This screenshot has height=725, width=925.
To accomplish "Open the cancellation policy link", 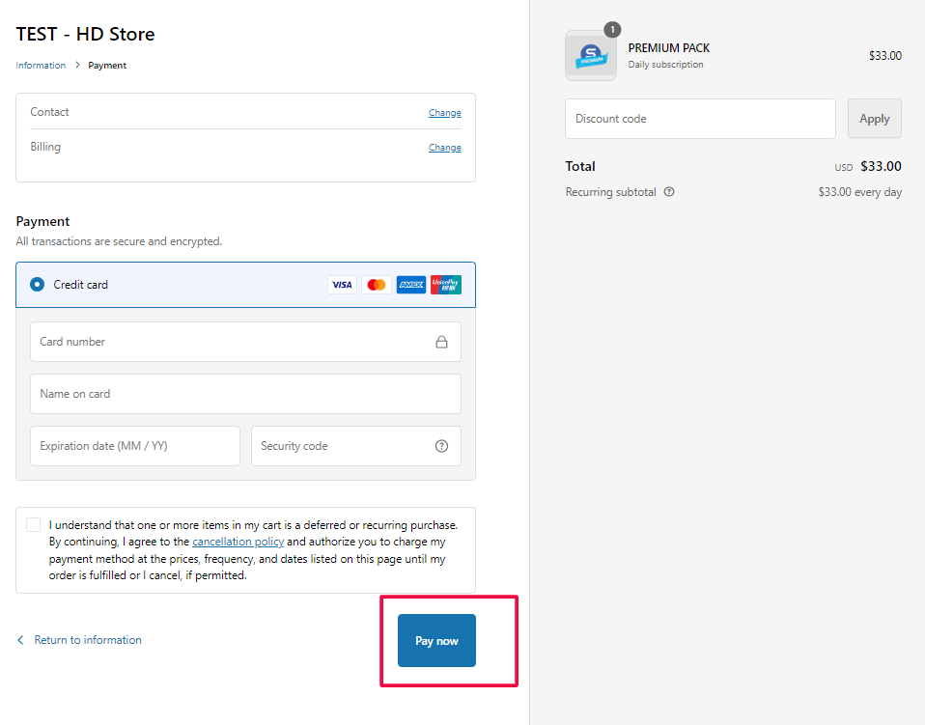I will 238,543.
